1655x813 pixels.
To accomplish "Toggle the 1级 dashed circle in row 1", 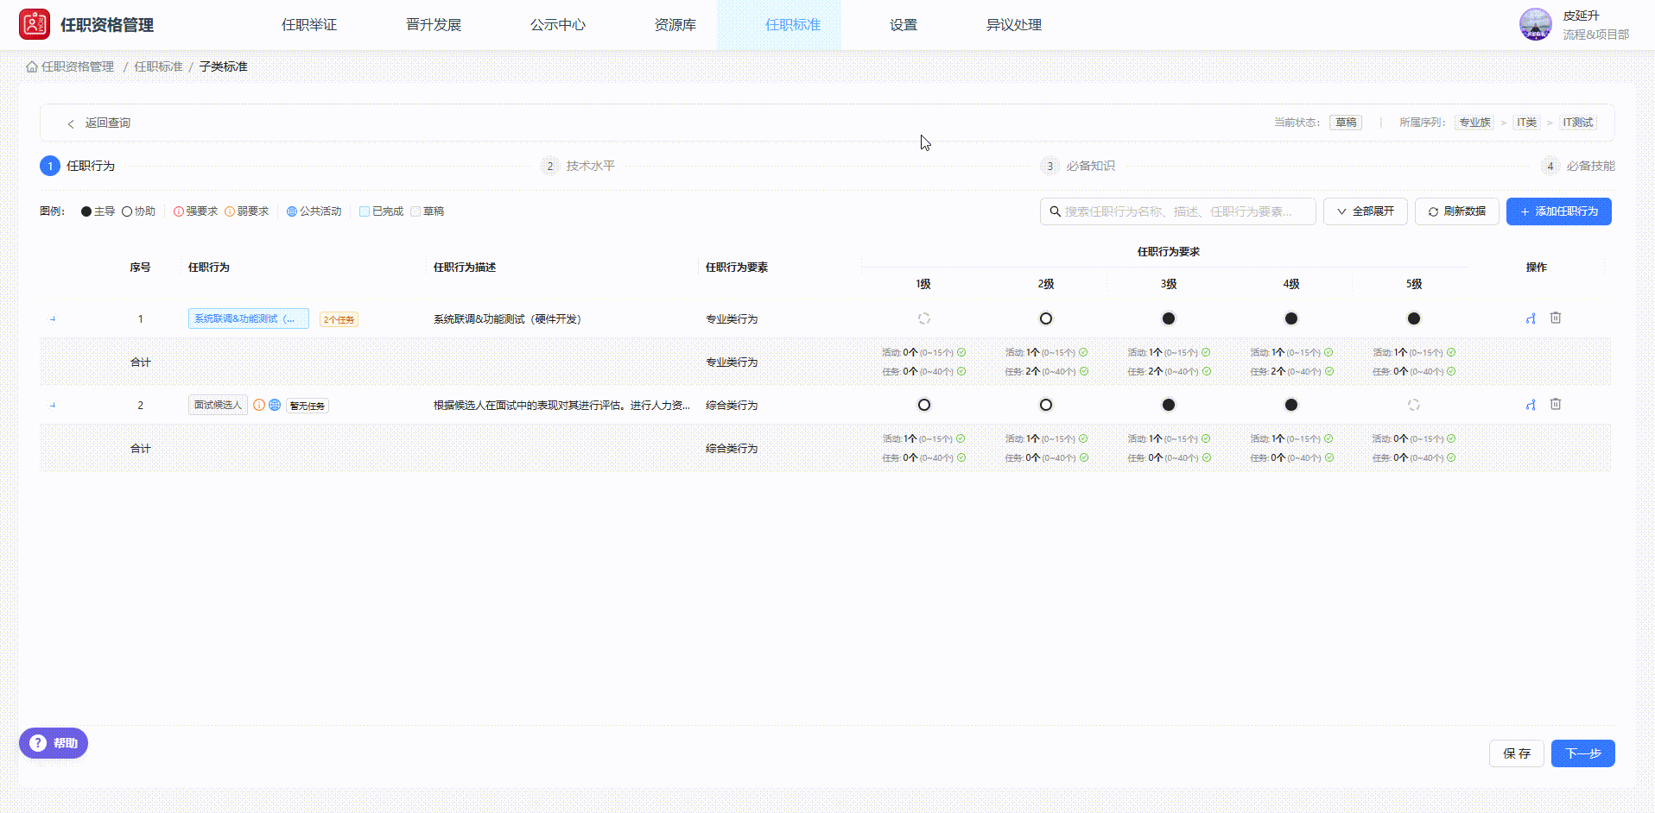I will pyautogui.click(x=923, y=318).
